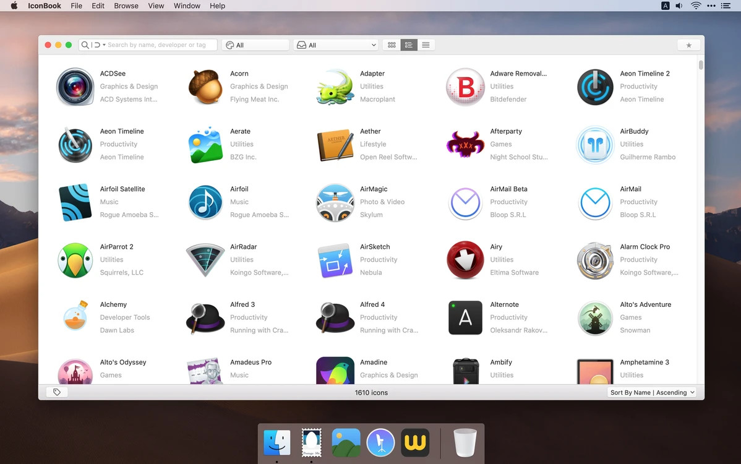The image size is (741, 464).
Task: Select the Alfred 4 hat icon
Action: tap(335, 318)
